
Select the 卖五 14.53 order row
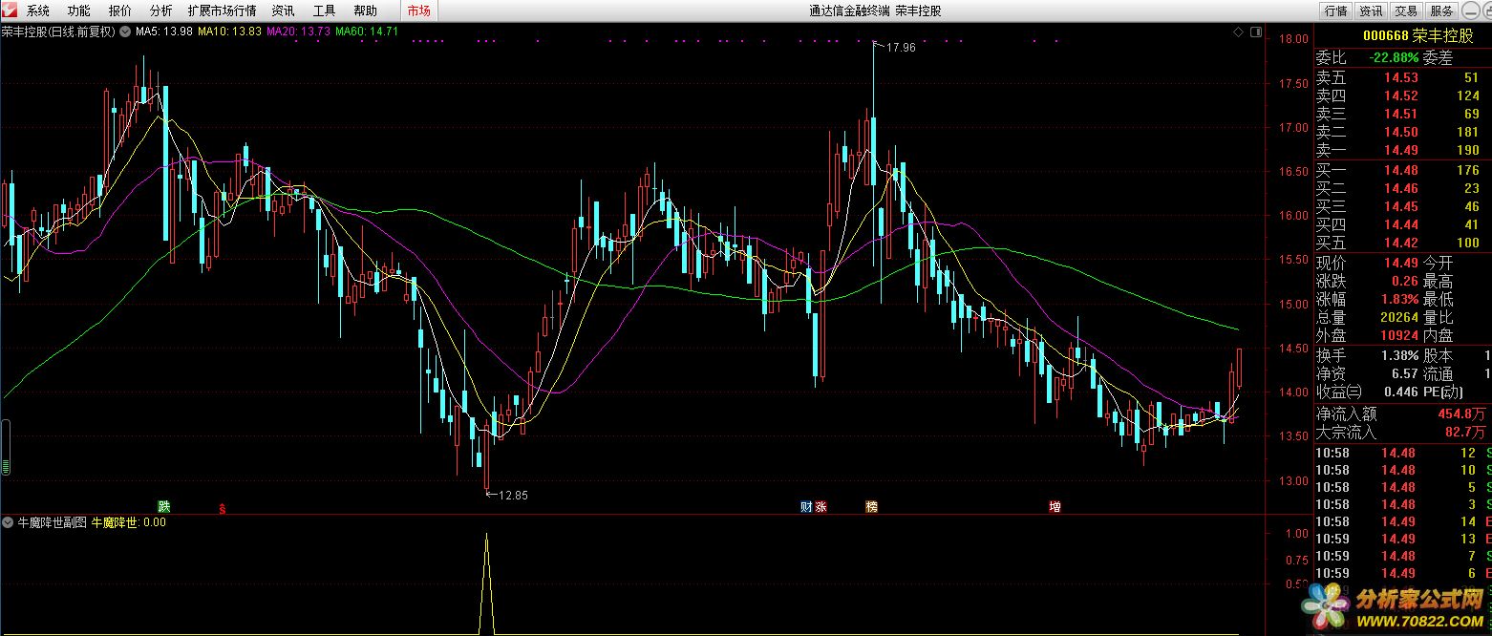click(x=1401, y=77)
